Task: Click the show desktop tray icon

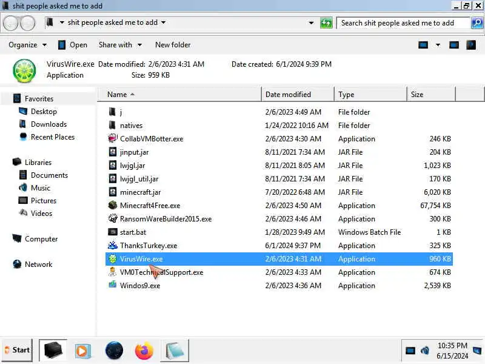Action: (477, 351)
